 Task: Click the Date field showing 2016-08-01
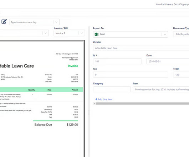coord(168,61)
